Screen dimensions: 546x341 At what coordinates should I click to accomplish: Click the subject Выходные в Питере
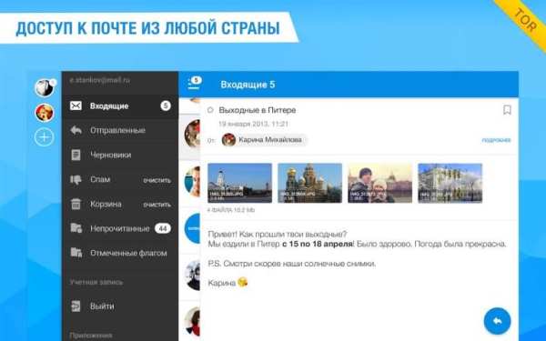point(258,110)
